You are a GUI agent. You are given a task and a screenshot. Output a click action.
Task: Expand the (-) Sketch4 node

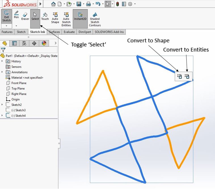(2, 115)
